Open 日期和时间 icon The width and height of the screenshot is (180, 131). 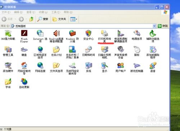coord(89,49)
